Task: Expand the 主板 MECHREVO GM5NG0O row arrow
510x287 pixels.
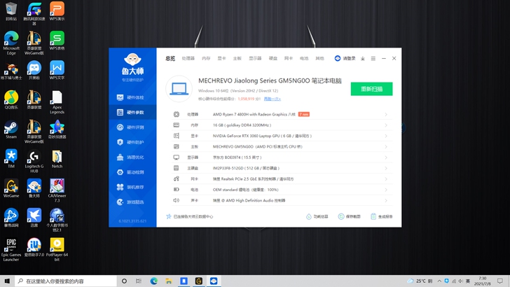Action: pos(386,146)
